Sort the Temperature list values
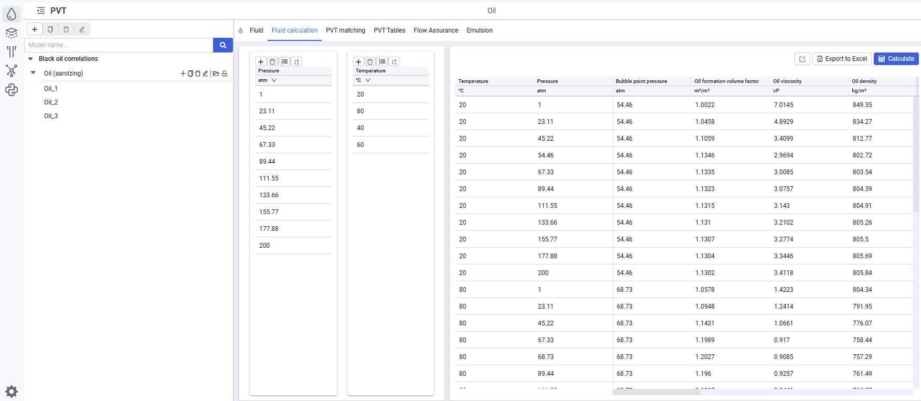The image size is (921, 401). [x=394, y=62]
